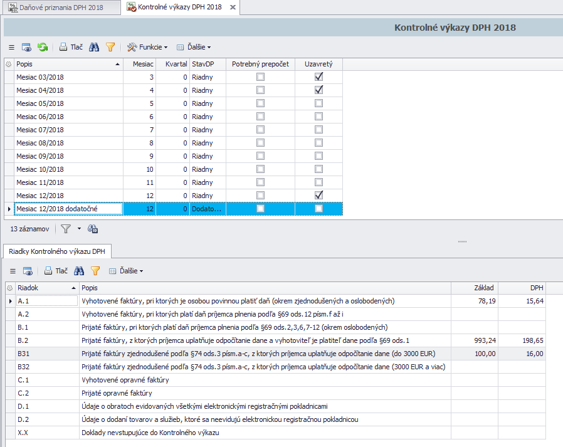
Task: Click the Tlač print button in lower panel
Action: point(56,271)
